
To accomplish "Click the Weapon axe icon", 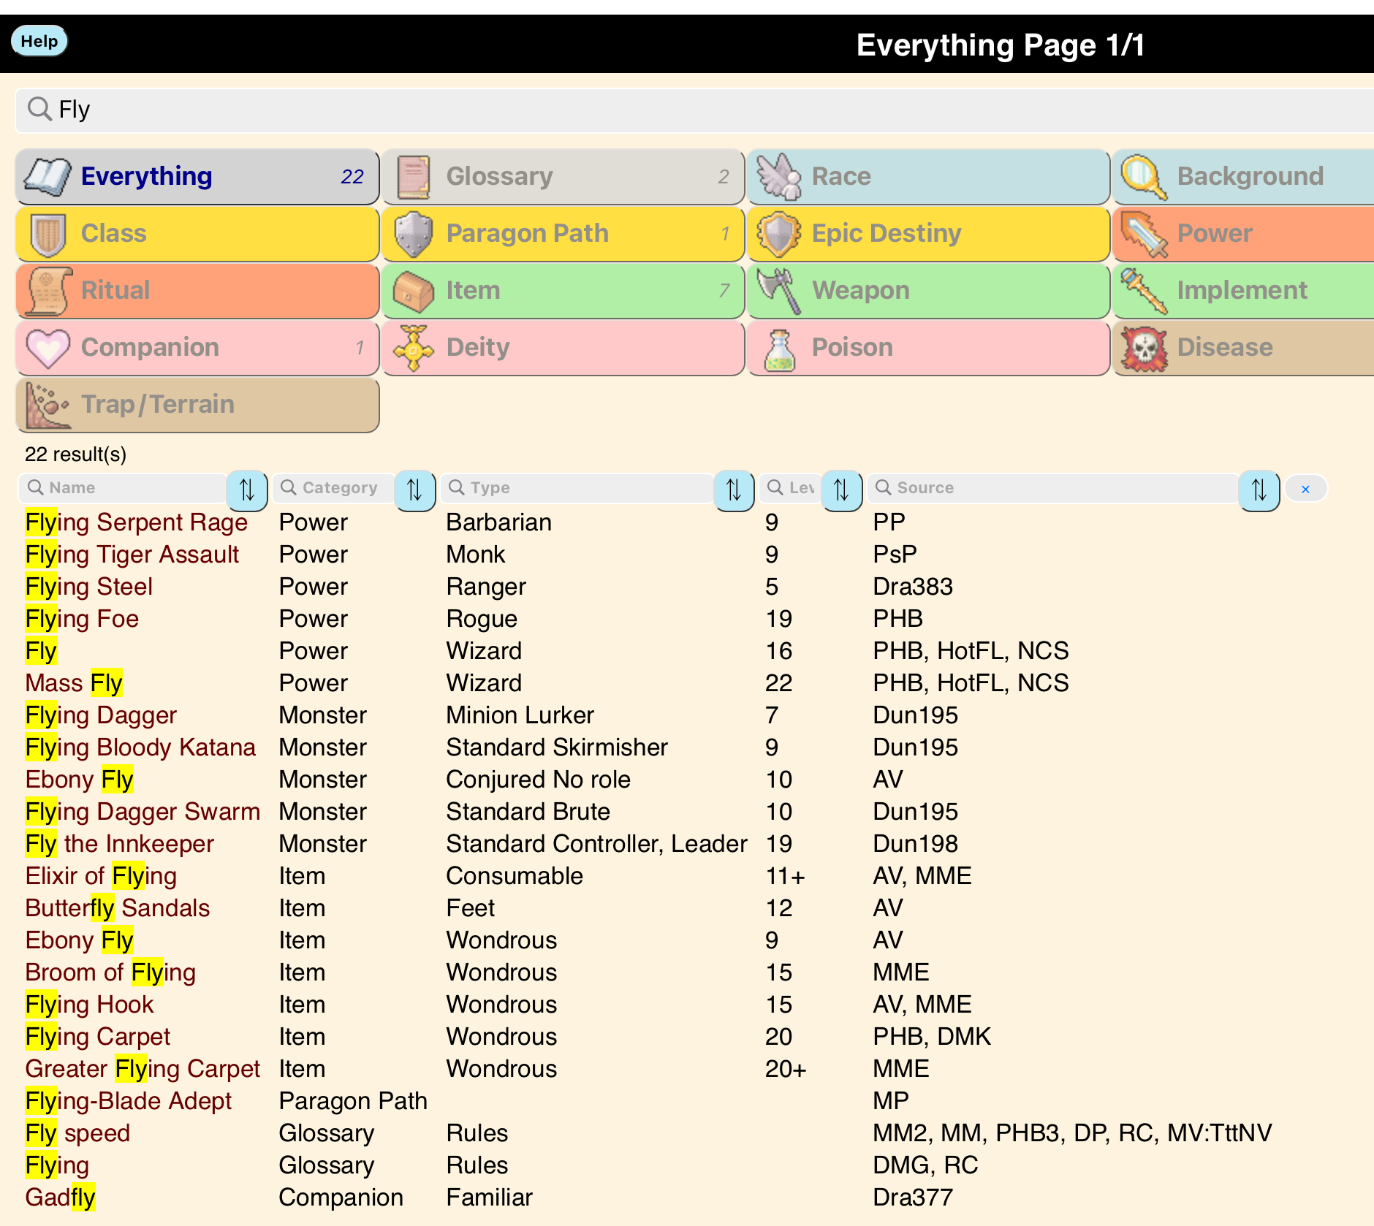I will point(779,291).
